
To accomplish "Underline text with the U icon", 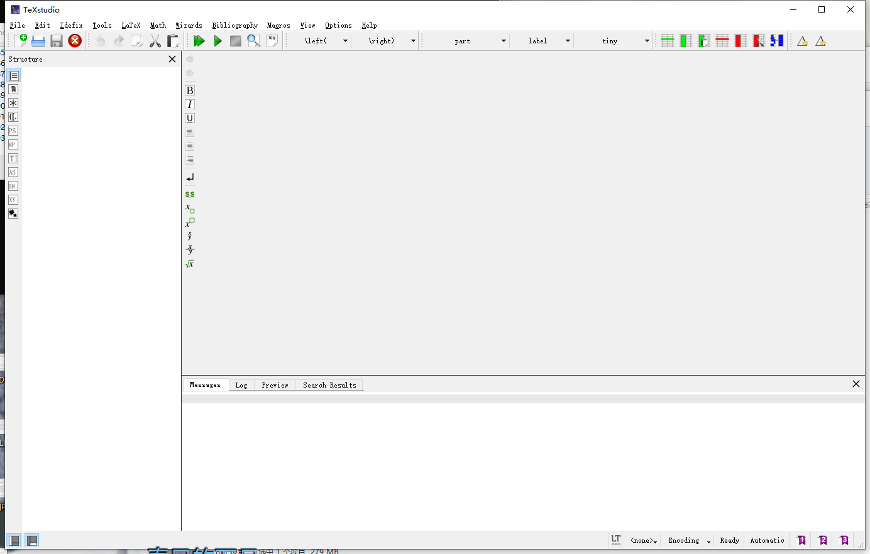I will click(190, 118).
